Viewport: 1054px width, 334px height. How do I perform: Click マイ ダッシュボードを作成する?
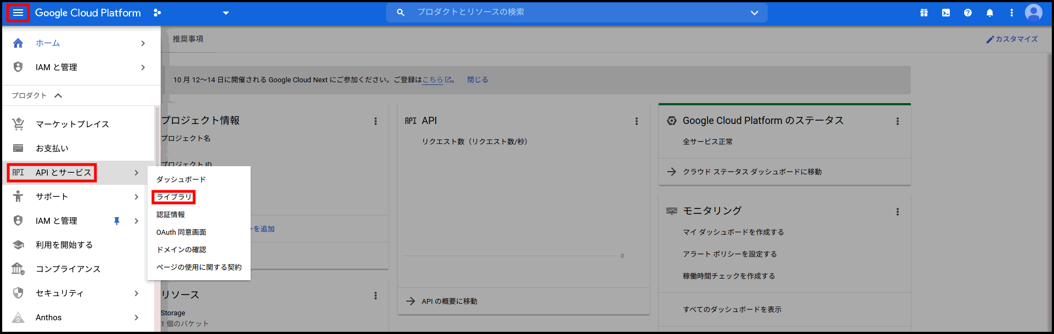click(733, 232)
